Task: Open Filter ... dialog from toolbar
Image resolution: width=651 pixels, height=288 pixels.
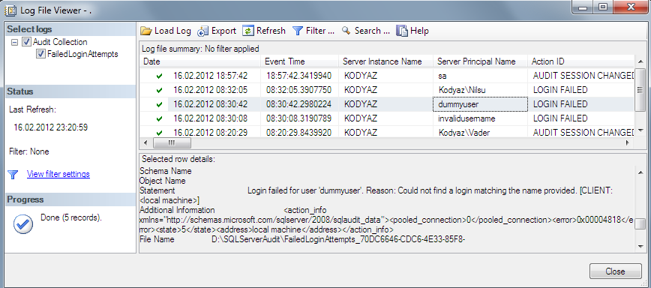Action: point(313,31)
